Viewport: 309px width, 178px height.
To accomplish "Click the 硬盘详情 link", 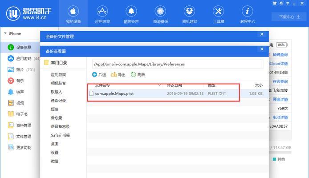I will click(x=280, y=99).
